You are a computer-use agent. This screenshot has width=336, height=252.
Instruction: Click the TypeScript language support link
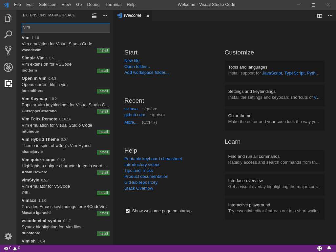click(x=294, y=73)
